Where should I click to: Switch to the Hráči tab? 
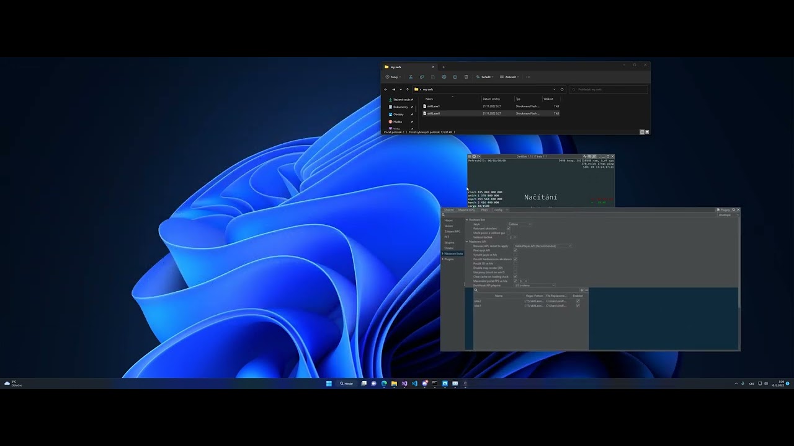tap(485, 210)
